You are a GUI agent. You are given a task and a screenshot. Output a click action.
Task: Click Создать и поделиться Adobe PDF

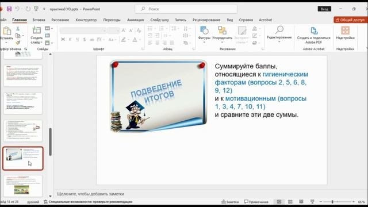[313, 35]
